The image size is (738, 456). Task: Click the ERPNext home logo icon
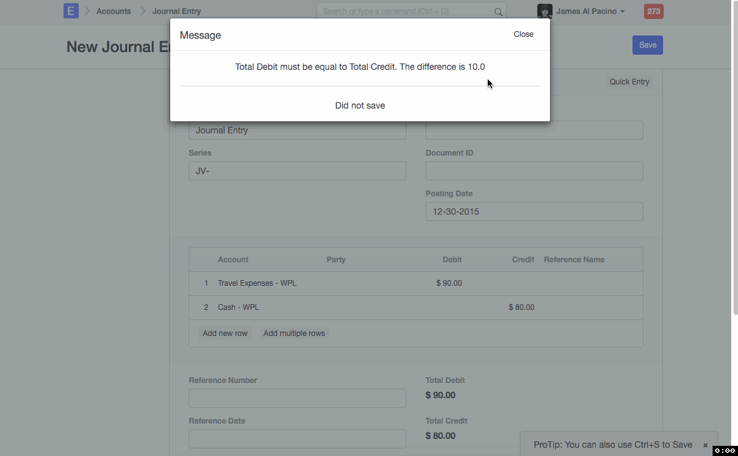click(x=70, y=11)
